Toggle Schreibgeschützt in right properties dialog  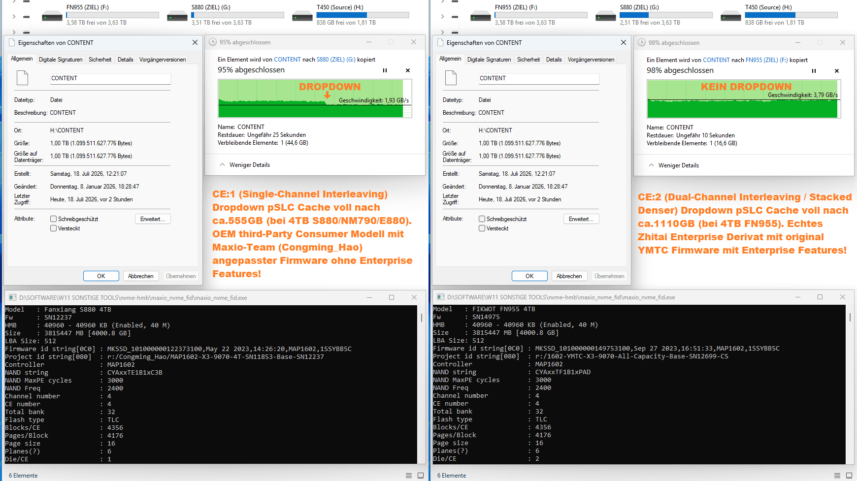[482, 219]
